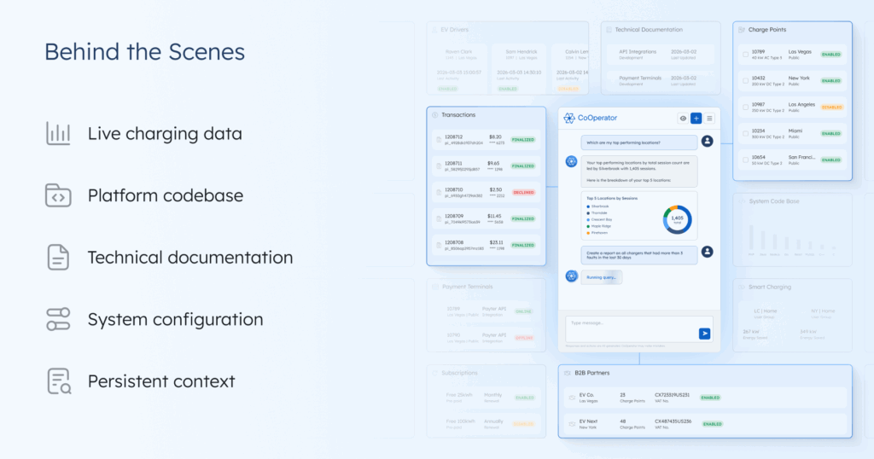Check the box for charge point 10234
The height and width of the screenshot is (459, 874).
(x=745, y=134)
